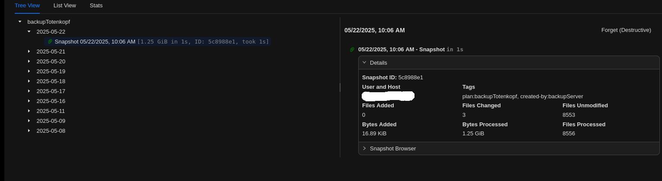Open the Stats tab
Image resolution: width=662 pixels, height=181 pixels.
point(96,6)
